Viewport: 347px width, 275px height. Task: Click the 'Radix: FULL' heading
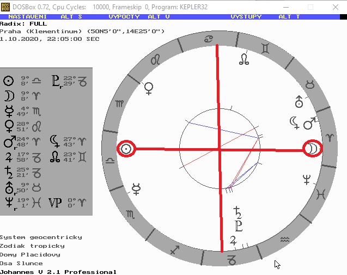(x=23, y=24)
